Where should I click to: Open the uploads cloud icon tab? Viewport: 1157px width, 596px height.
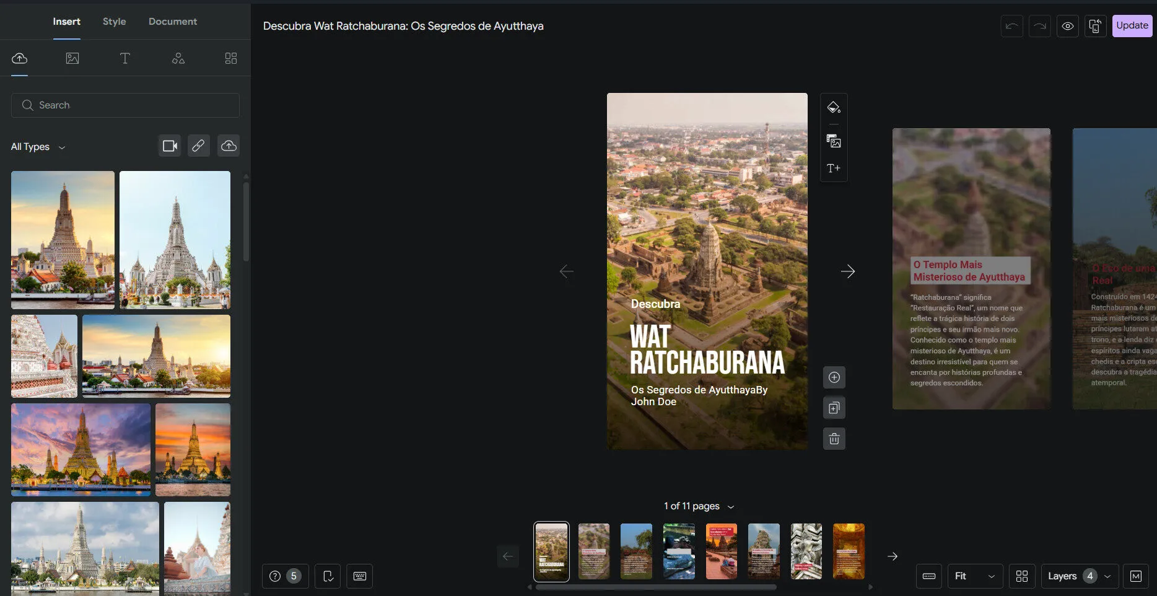pyautogui.click(x=20, y=58)
